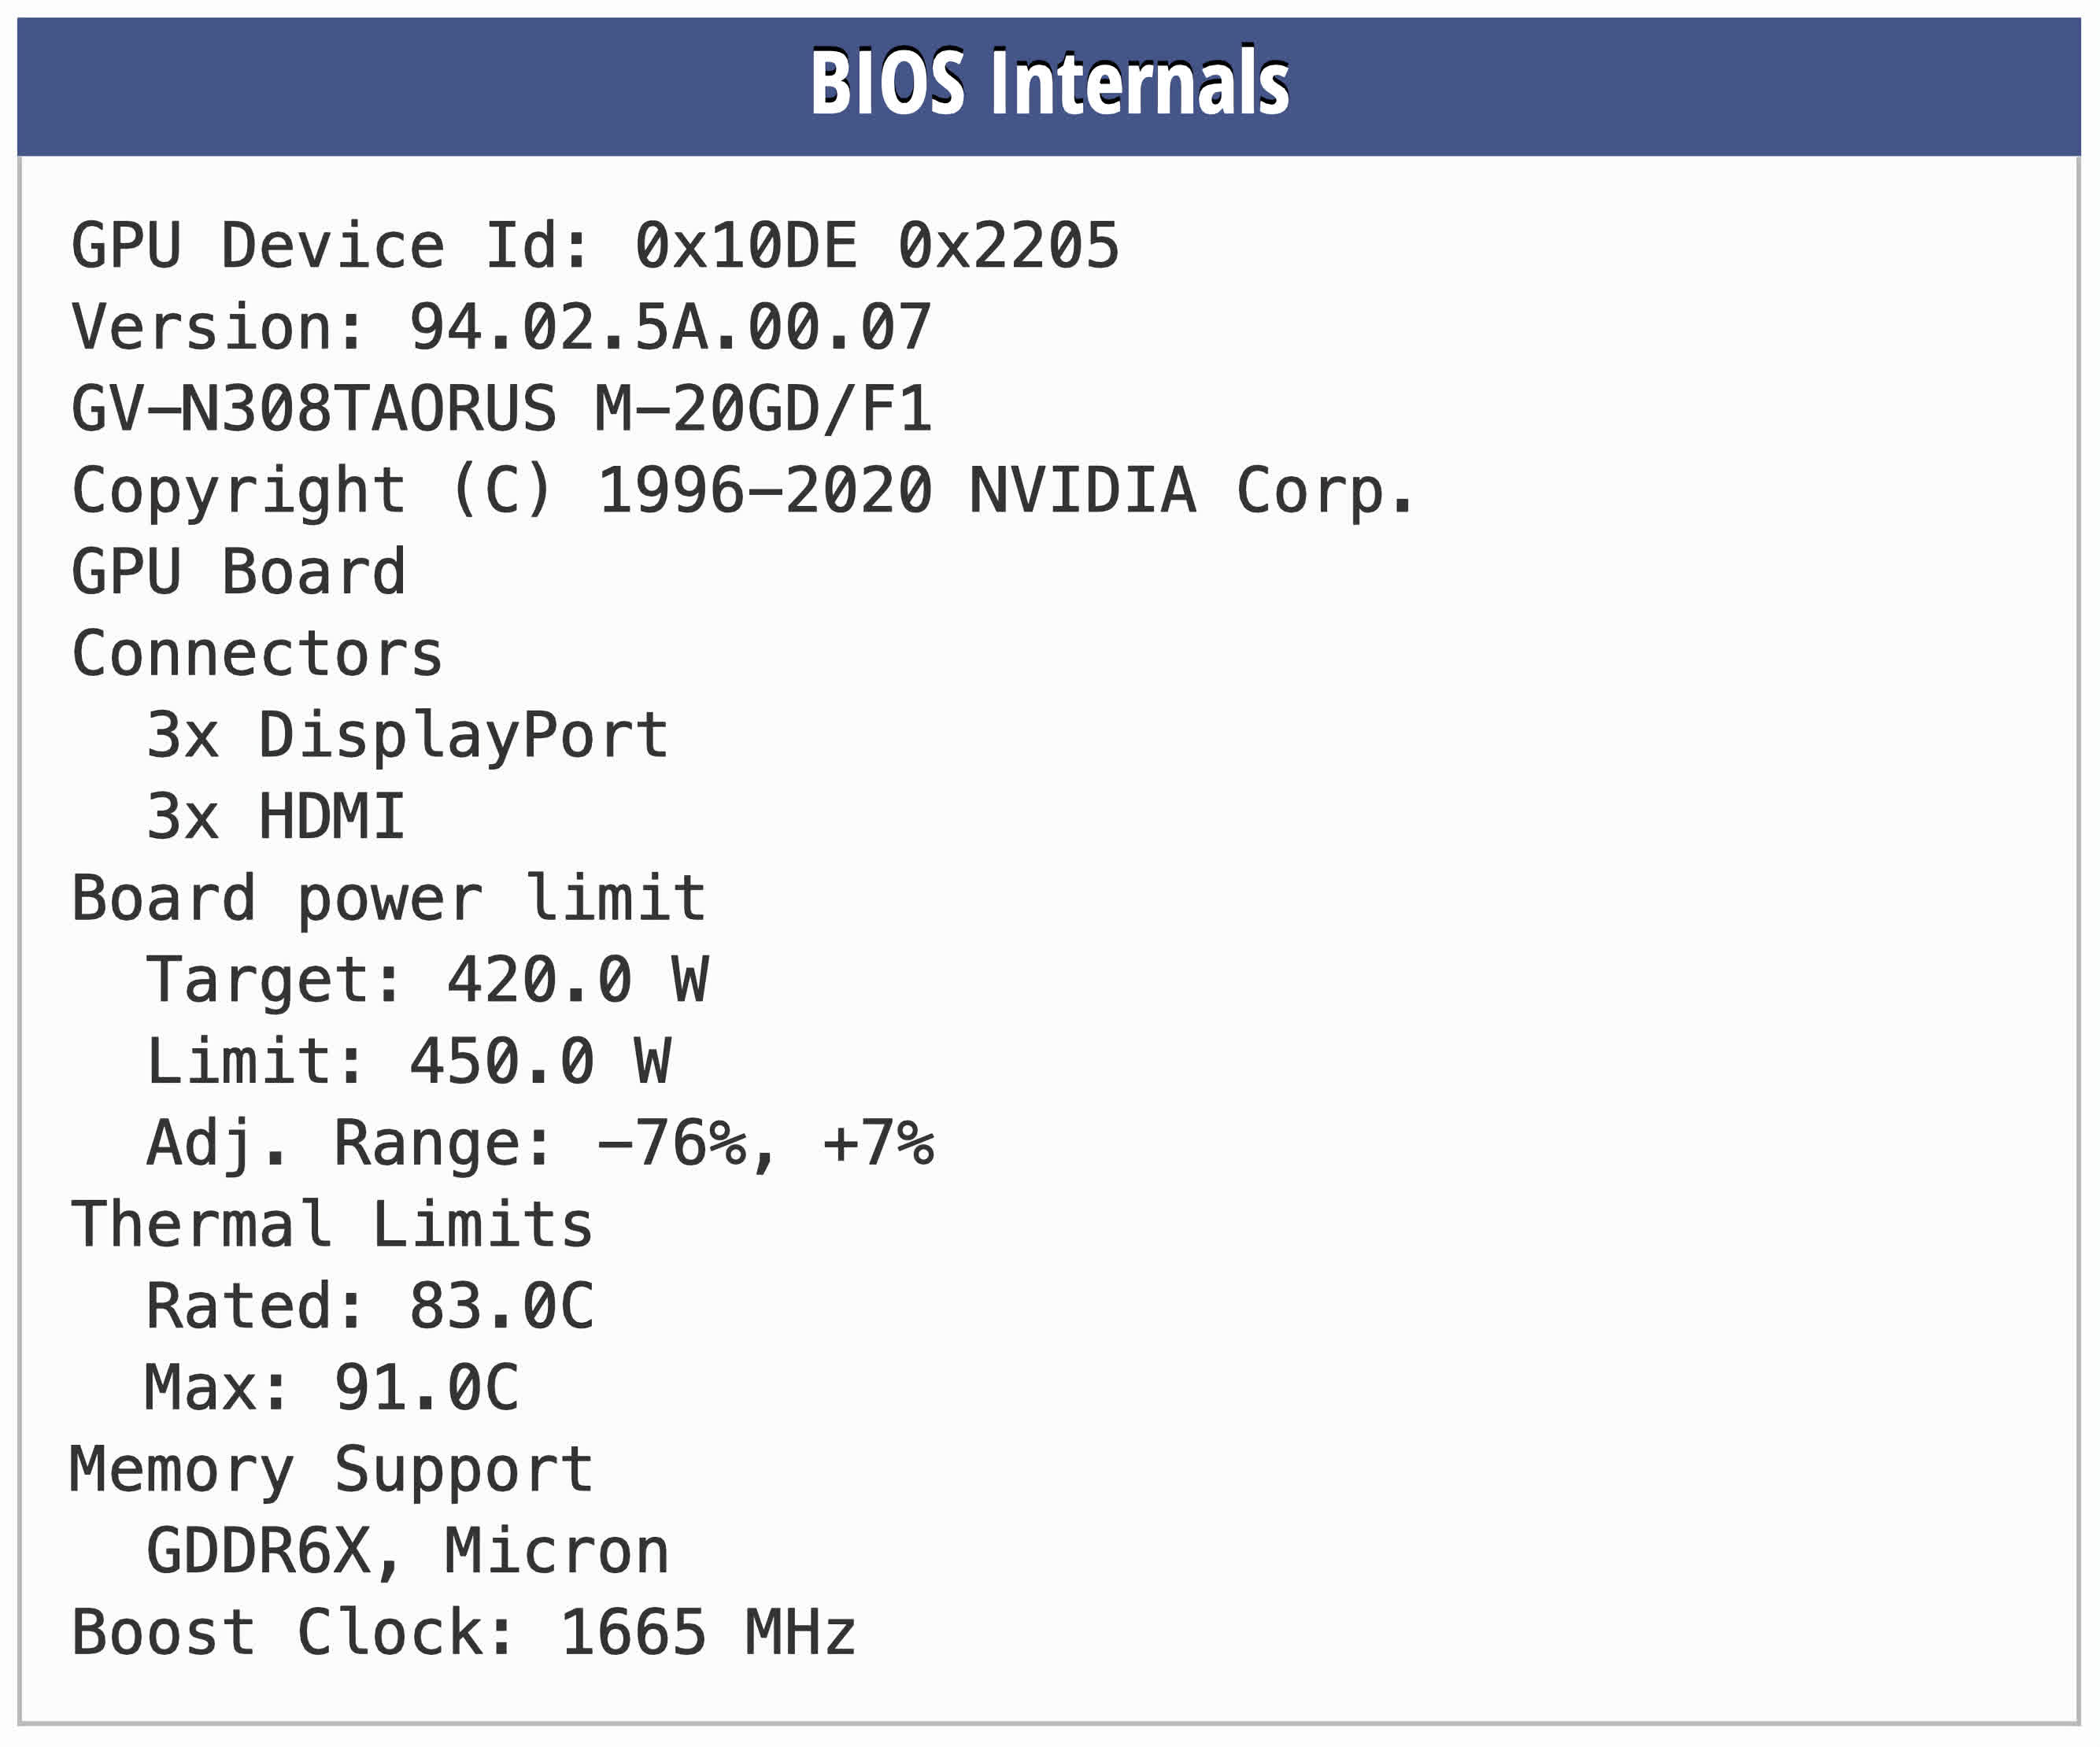Click the BIOS Internals header title
This screenshot has height=1747, width=2100.
pos(1049,83)
